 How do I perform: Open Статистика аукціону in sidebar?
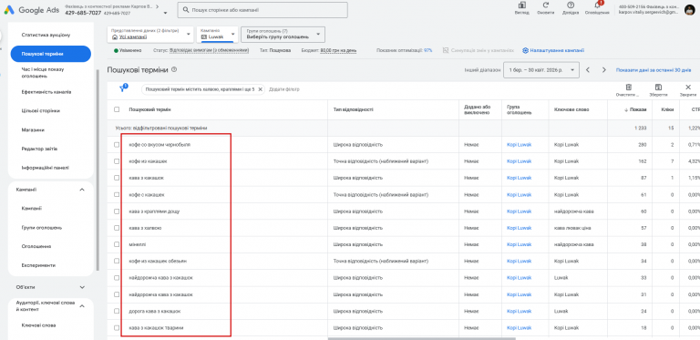pyautogui.click(x=46, y=35)
